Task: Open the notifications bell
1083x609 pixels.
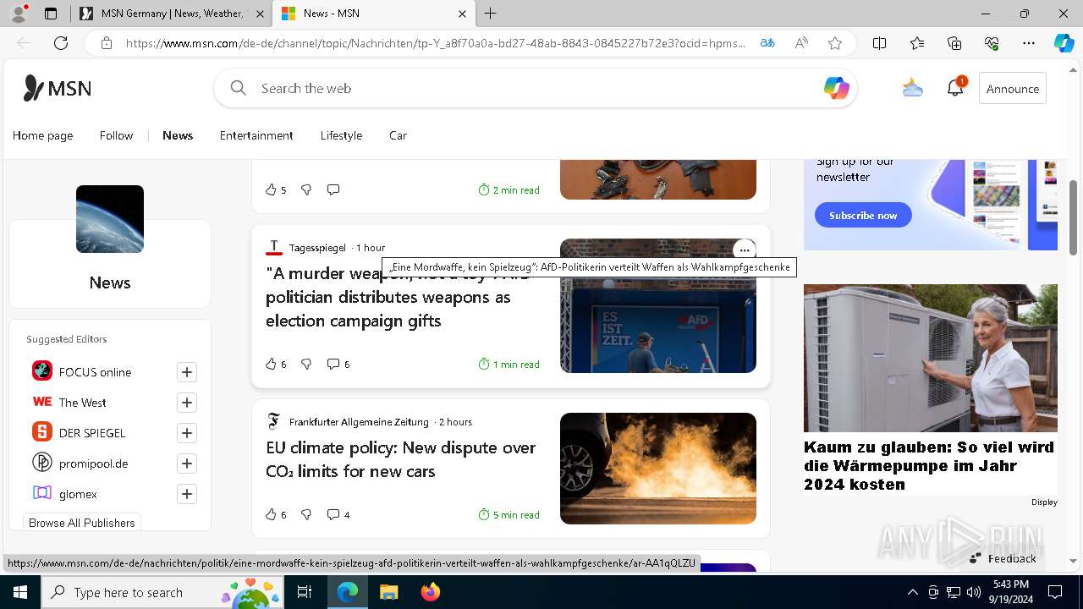Action: (955, 88)
